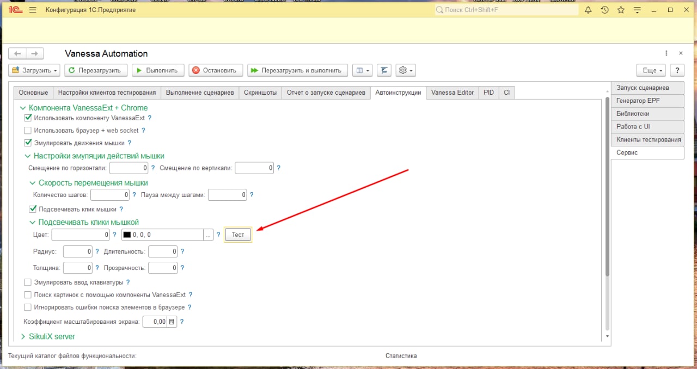Viewport: 697px width, 369px height.
Task: Show help for Длительность field
Action: [182, 251]
